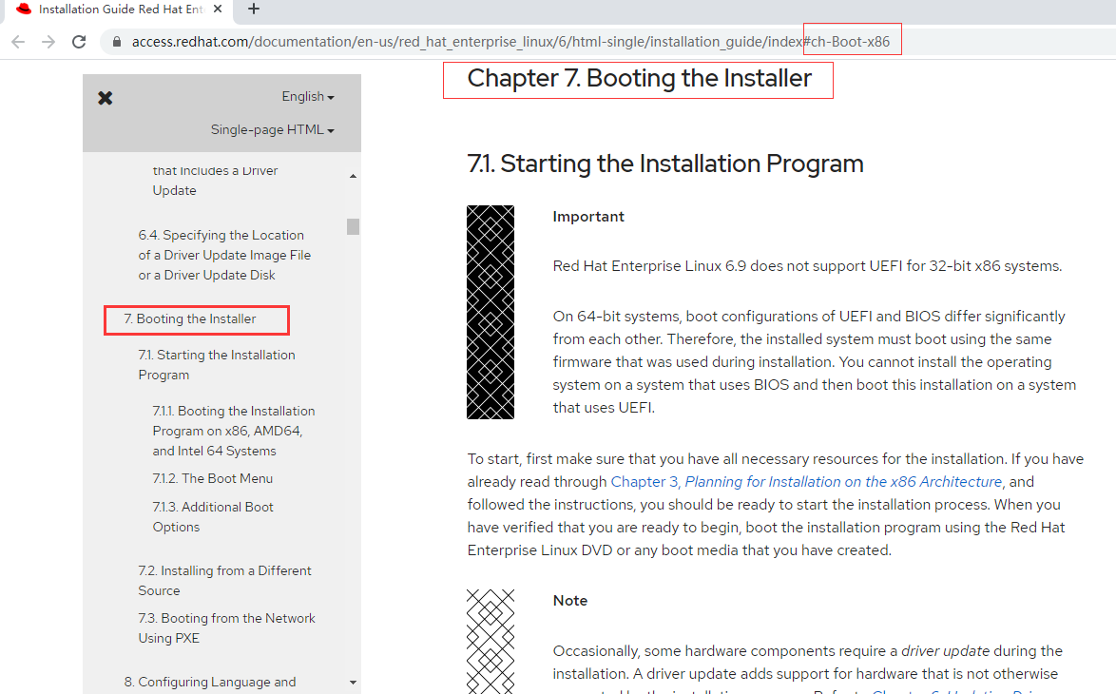Click the sidebar scroll down arrow
The width and height of the screenshot is (1116, 694).
tap(353, 682)
